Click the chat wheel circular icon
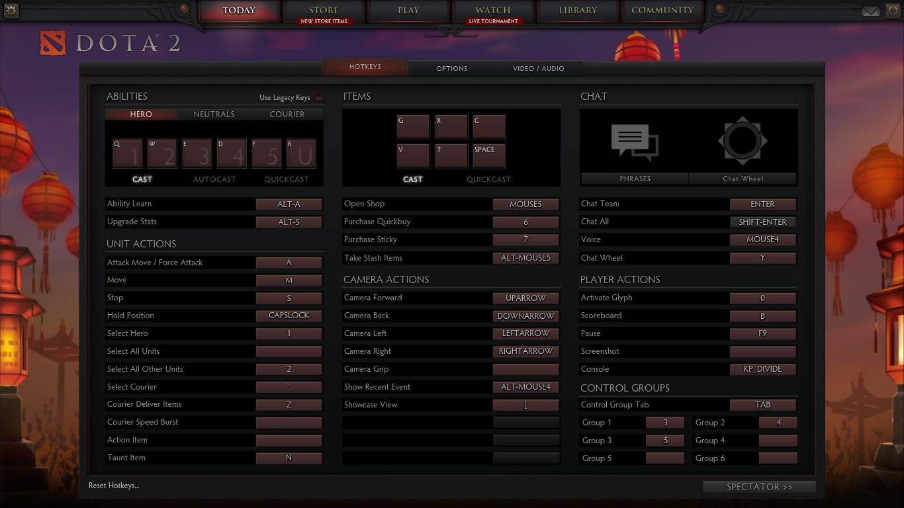 743,141
